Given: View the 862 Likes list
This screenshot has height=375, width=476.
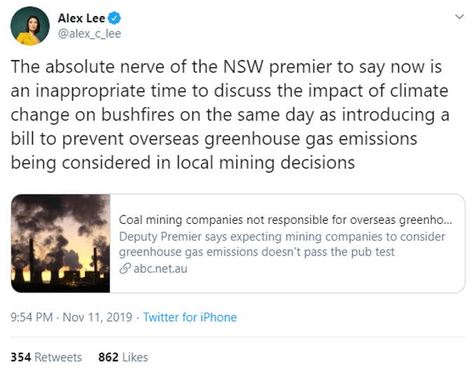Looking at the screenshot, I should (x=123, y=357).
